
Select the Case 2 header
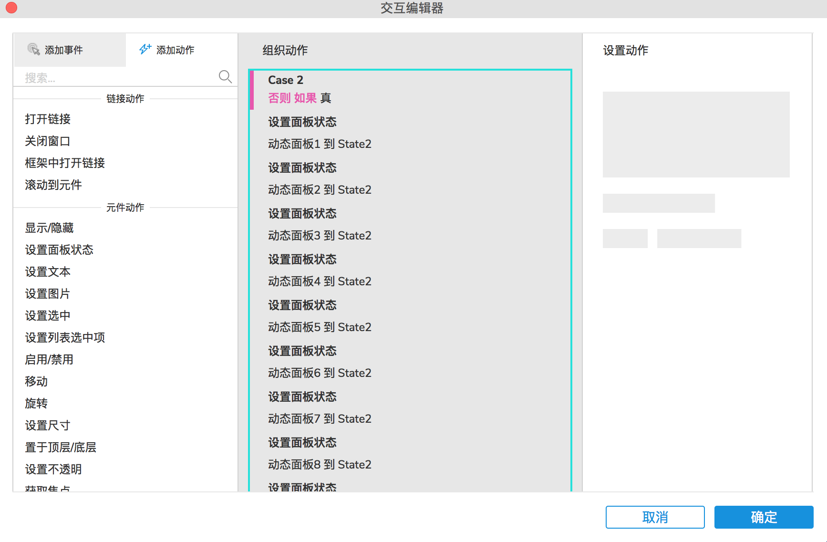coord(286,80)
